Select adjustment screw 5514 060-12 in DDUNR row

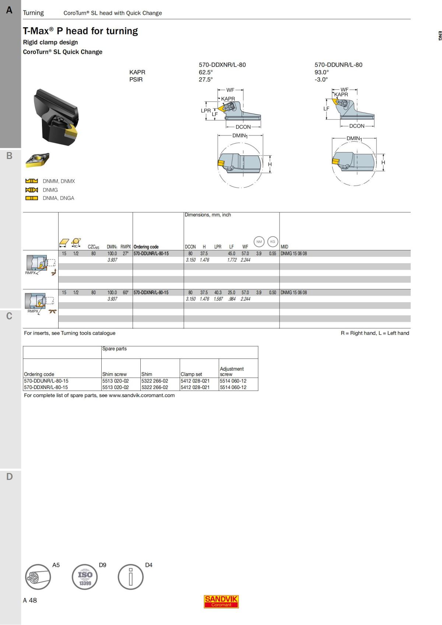click(x=233, y=381)
